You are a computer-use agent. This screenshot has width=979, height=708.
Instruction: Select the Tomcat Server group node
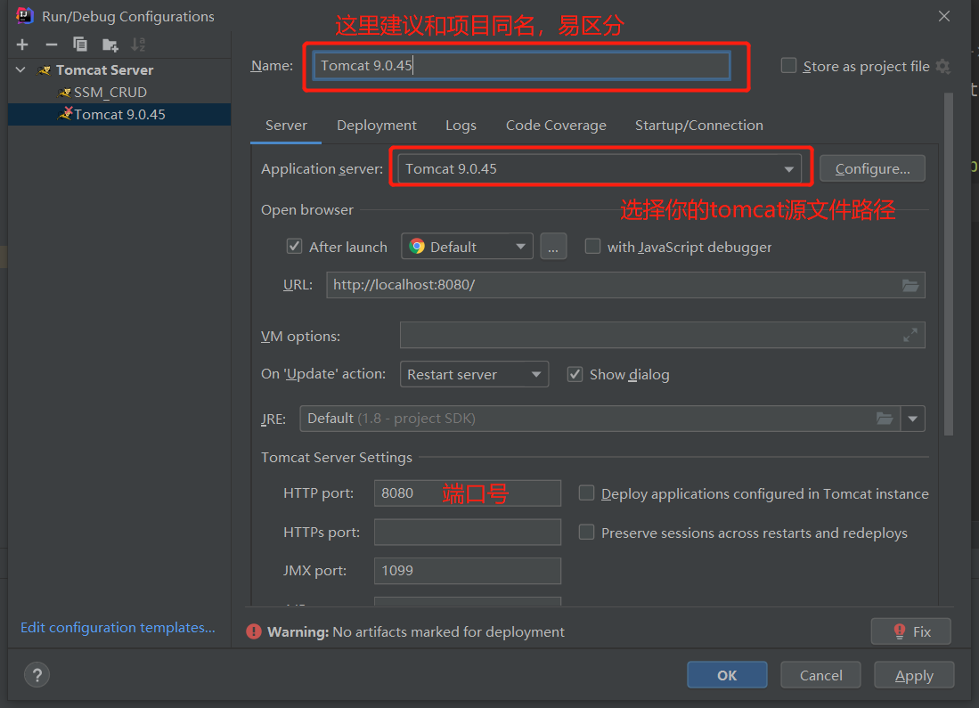pos(104,70)
